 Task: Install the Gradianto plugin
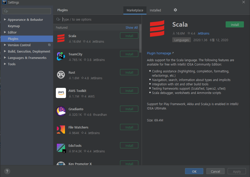(x=129, y=109)
